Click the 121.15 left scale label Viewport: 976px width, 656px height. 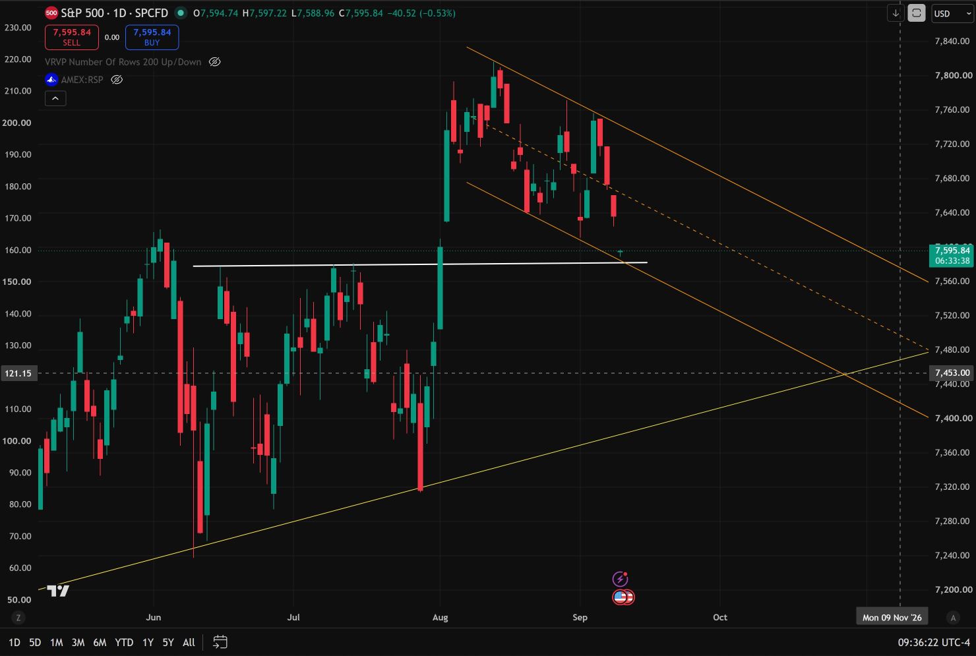pos(18,374)
